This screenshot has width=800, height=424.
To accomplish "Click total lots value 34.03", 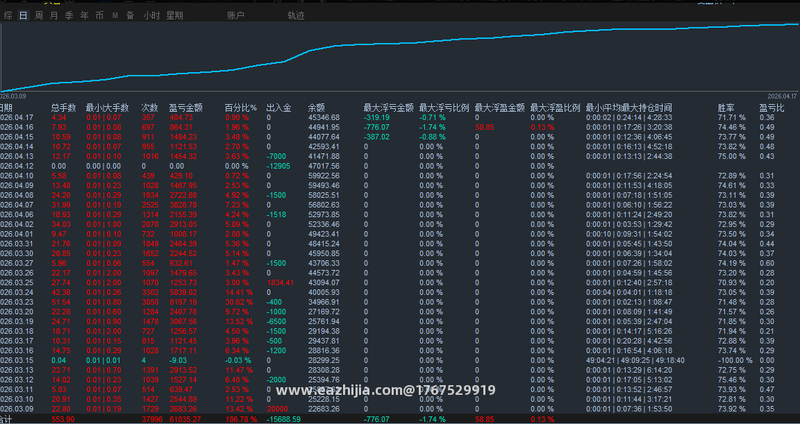I will click(x=61, y=224).
